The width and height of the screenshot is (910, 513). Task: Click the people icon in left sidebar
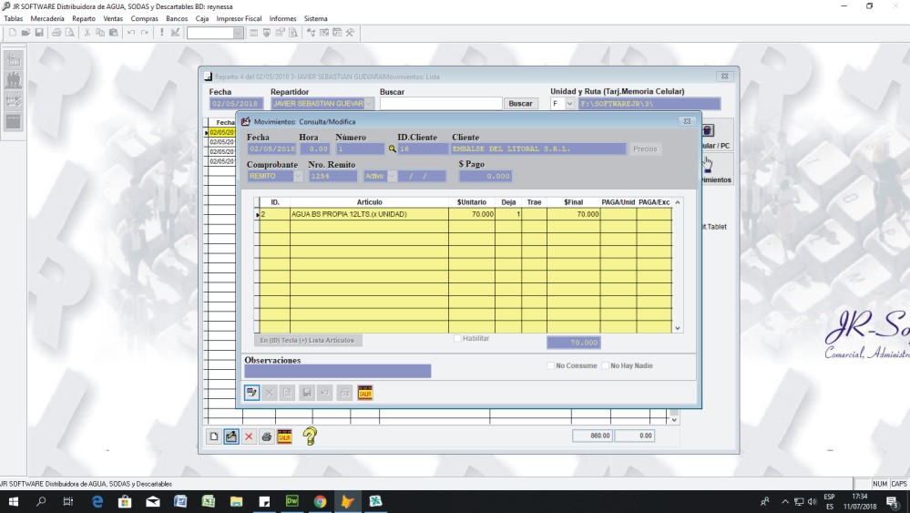(x=14, y=81)
